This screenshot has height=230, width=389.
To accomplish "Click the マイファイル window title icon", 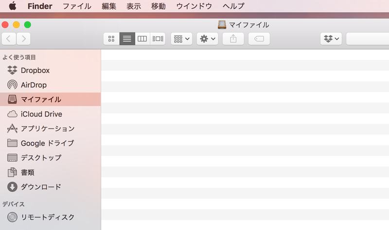I will pos(222,25).
